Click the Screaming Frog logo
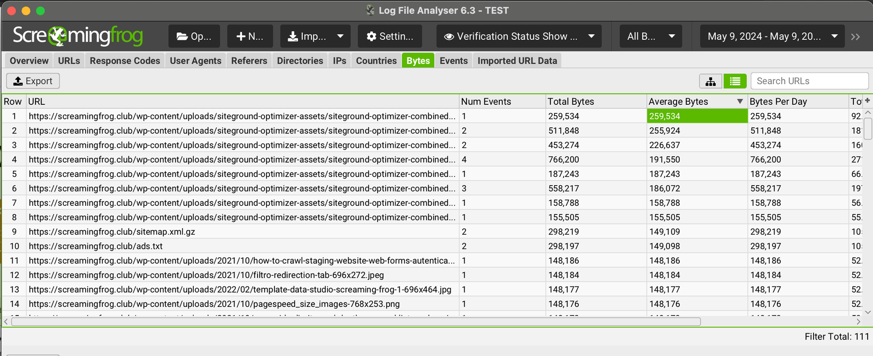 point(77,36)
